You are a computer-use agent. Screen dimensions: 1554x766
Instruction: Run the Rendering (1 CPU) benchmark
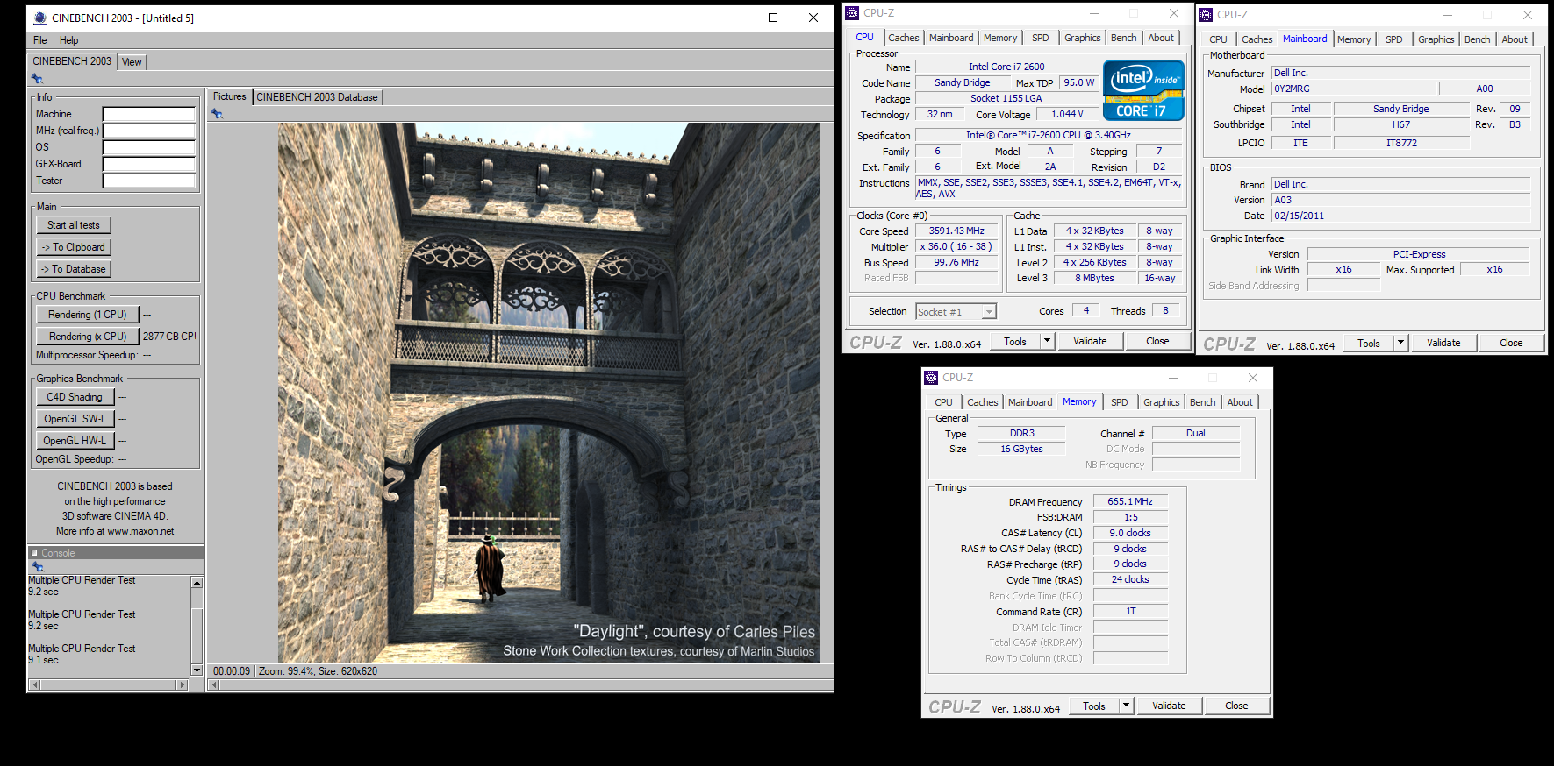click(87, 315)
